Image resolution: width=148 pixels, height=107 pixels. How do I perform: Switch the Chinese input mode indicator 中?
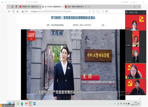coord(121,104)
